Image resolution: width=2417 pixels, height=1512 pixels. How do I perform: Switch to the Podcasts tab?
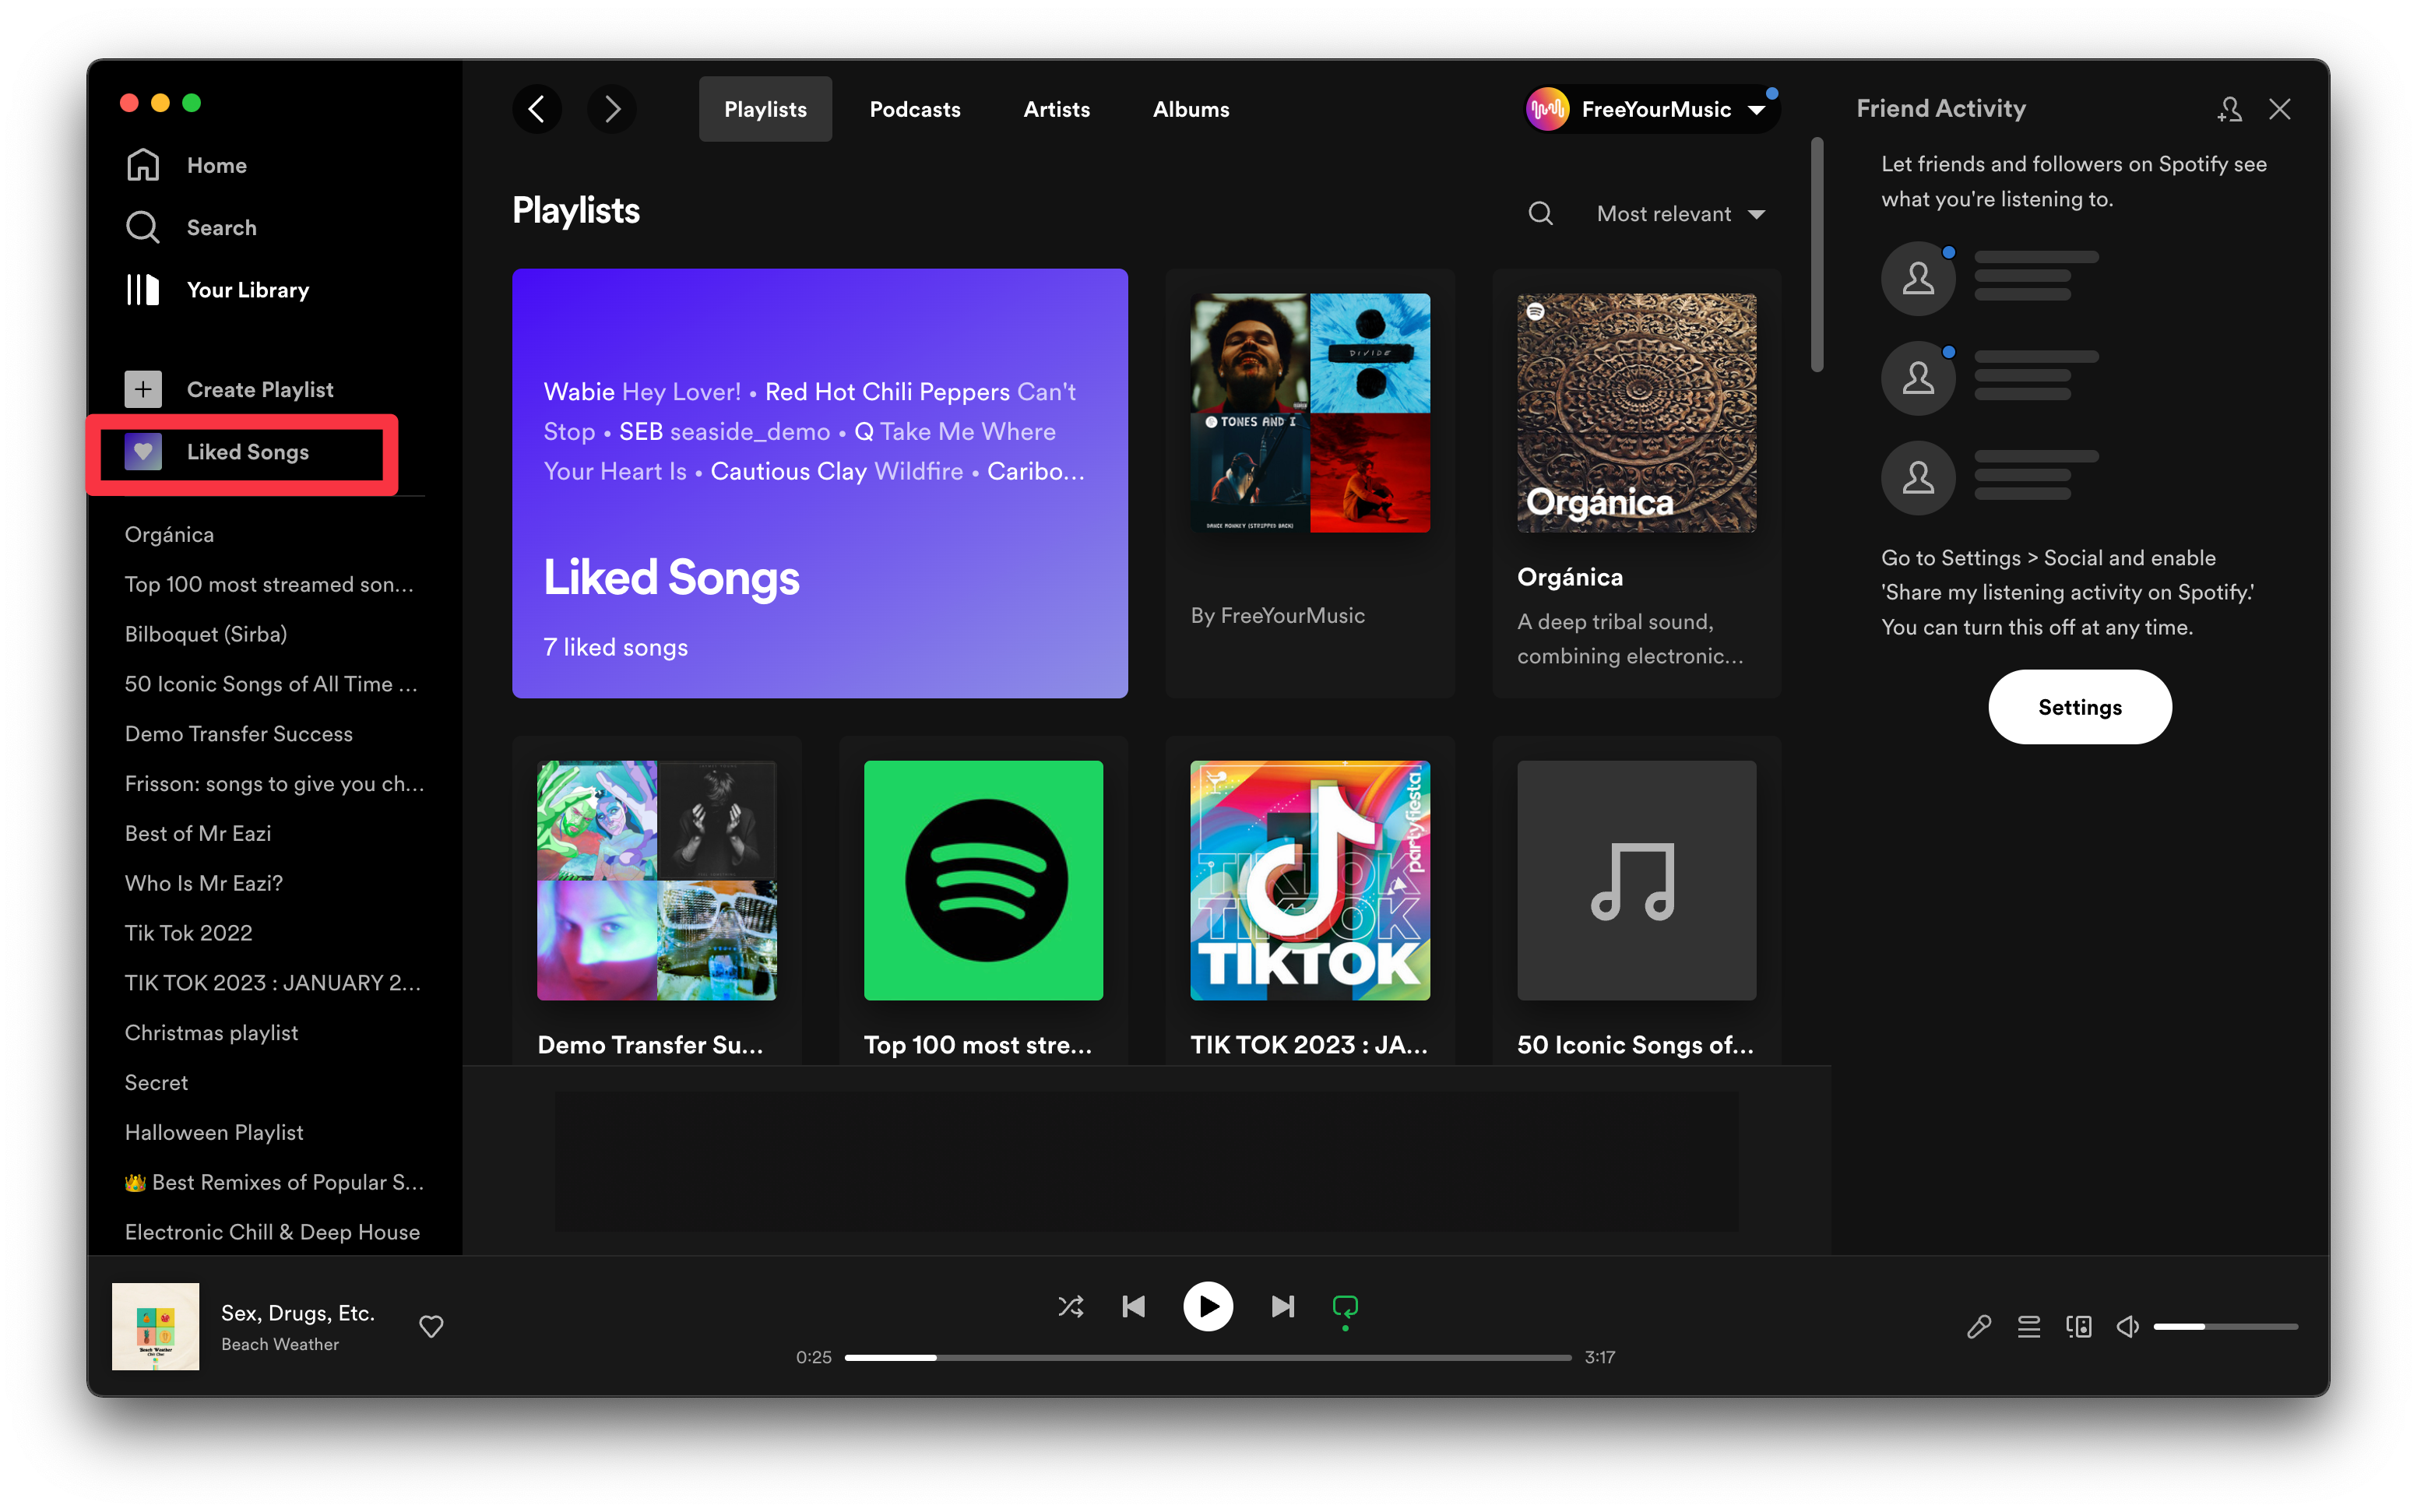point(915,109)
